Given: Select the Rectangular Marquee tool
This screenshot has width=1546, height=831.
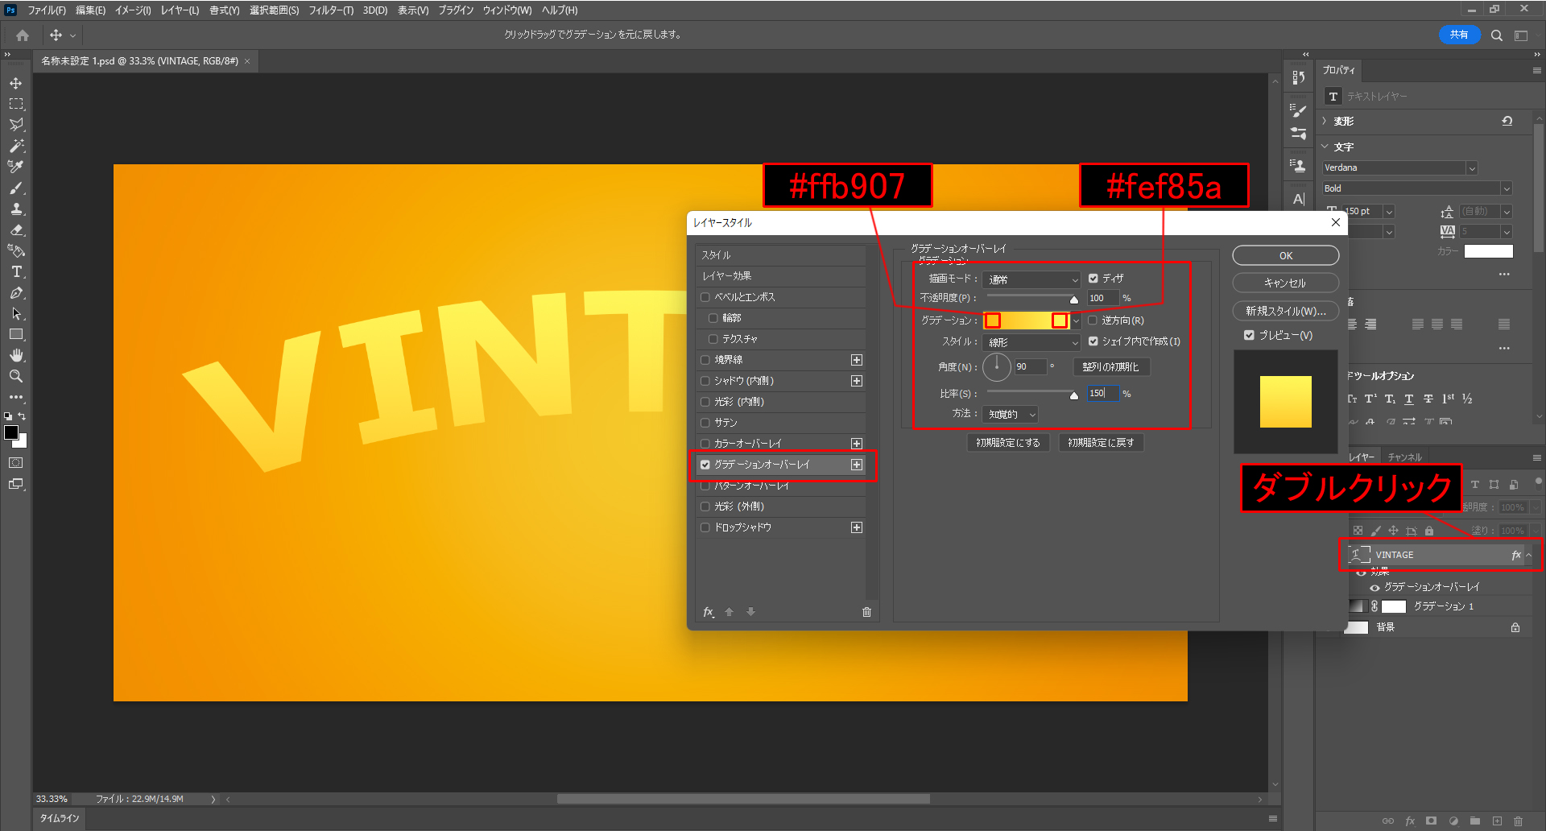Looking at the screenshot, I should (x=16, y=104).
